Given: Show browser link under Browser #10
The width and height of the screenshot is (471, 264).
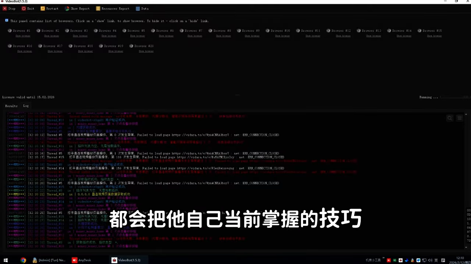Looking at the screenshot, I should (282, 36).
